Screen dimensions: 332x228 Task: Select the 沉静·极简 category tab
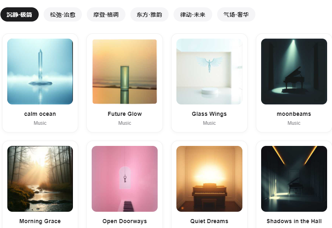click(x=20, y=15)
